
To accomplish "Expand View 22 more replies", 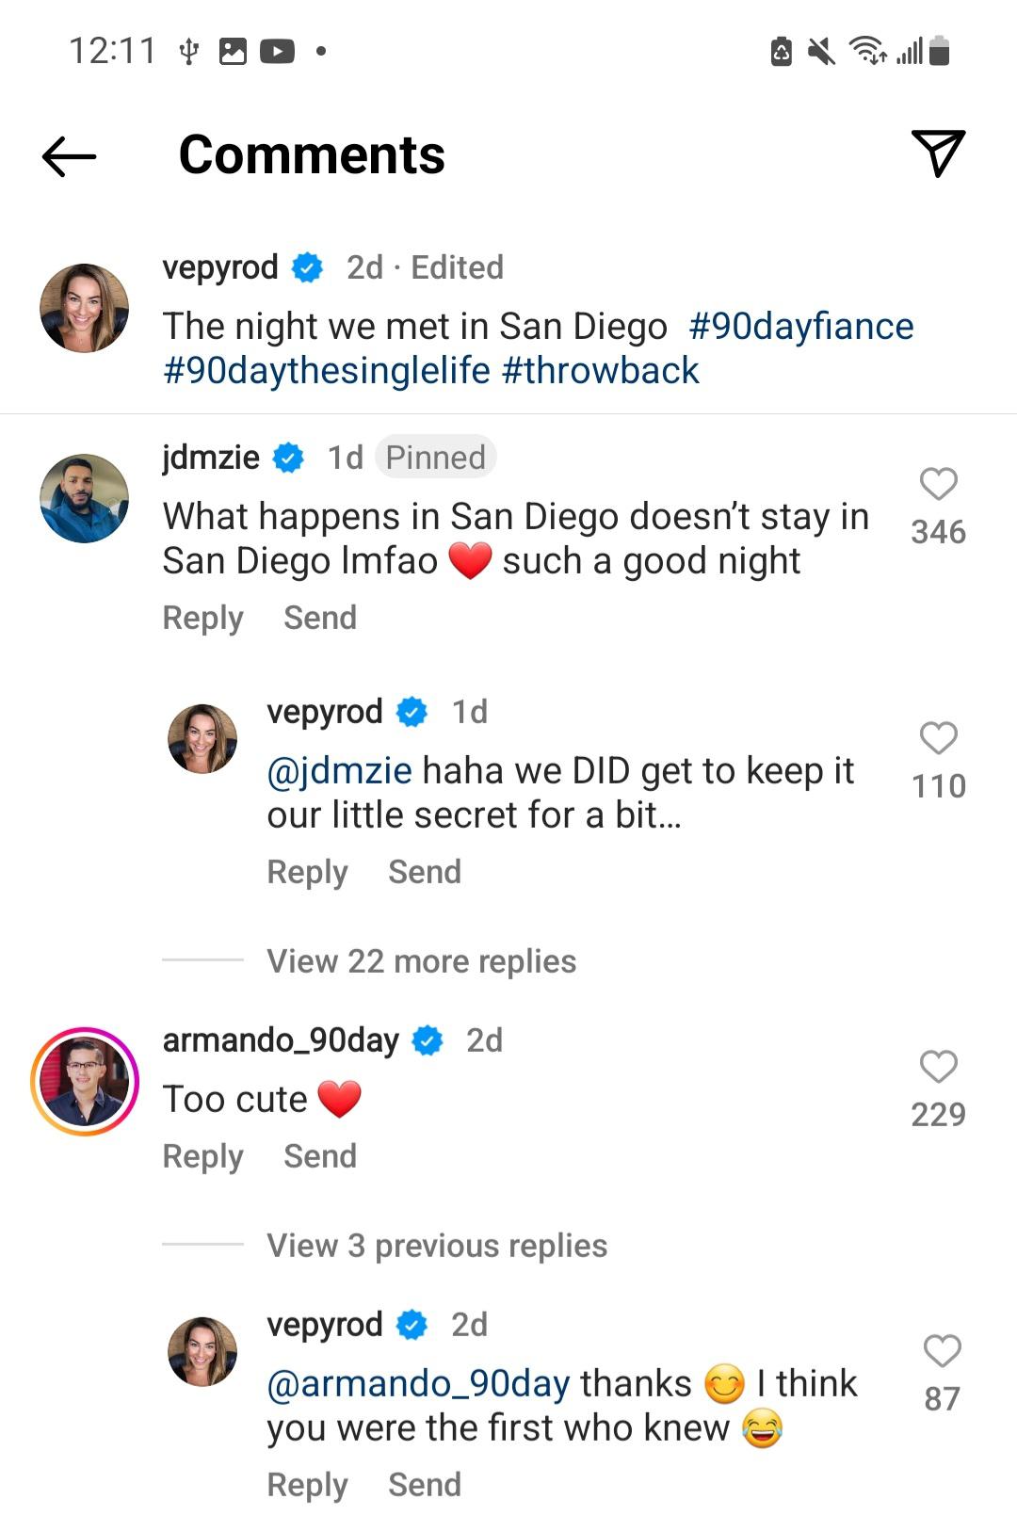I will point(421,961).
